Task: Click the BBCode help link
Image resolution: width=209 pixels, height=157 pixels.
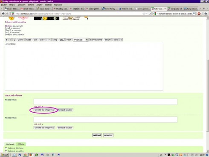Action: [x=9, y=26]
